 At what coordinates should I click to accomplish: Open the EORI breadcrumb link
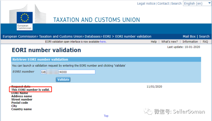pos(107,37)
